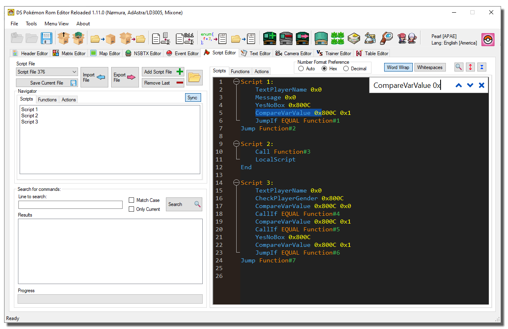The width and height of the screenshot is (508, 329).
Task: Click the spotlight magnifier toolbar icon
Action: [386, 38]
